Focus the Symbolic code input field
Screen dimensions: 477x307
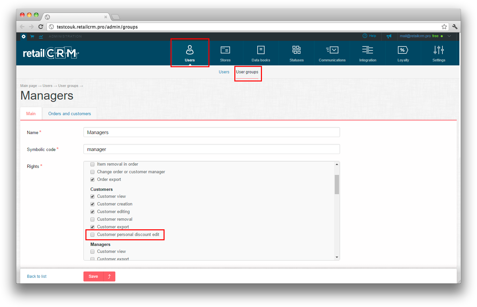click(x=211, y=149)
